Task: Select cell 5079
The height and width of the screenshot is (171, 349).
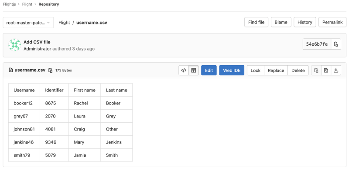Action: click(x=54, y=155)
